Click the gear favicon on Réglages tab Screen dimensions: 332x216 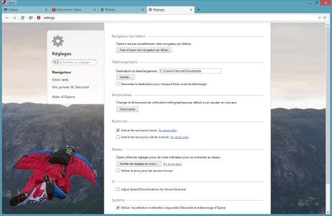[151, 9]
